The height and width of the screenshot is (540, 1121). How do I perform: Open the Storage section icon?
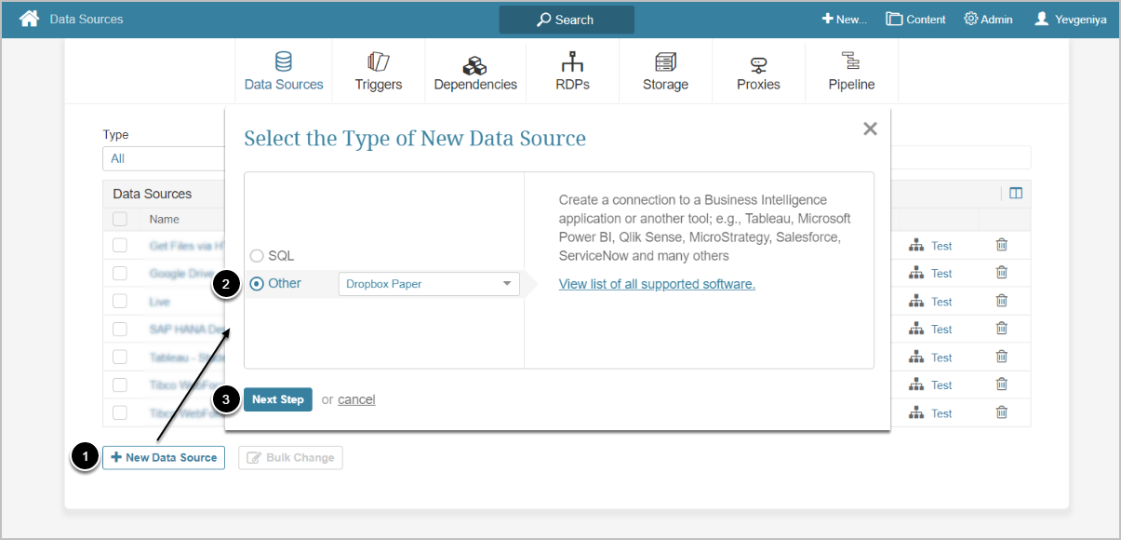(665, 62)
